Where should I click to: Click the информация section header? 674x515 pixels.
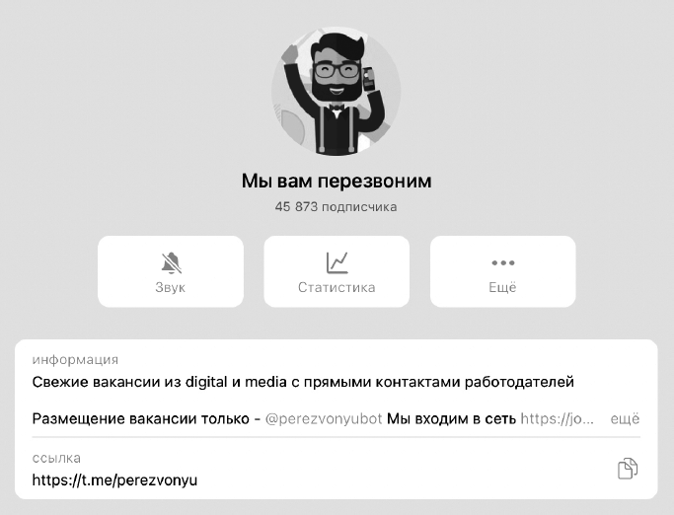coord(75,360)
